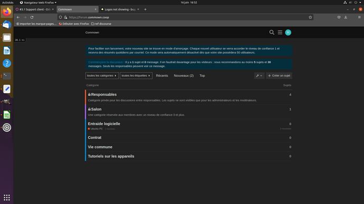This screenshot has height=204, width=364.
Task: Open Settings gear in the dock
Action: pos(7,127)
